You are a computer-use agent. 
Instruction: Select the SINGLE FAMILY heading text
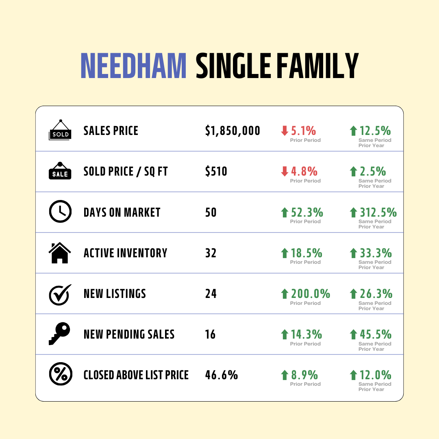click(277, 66)
